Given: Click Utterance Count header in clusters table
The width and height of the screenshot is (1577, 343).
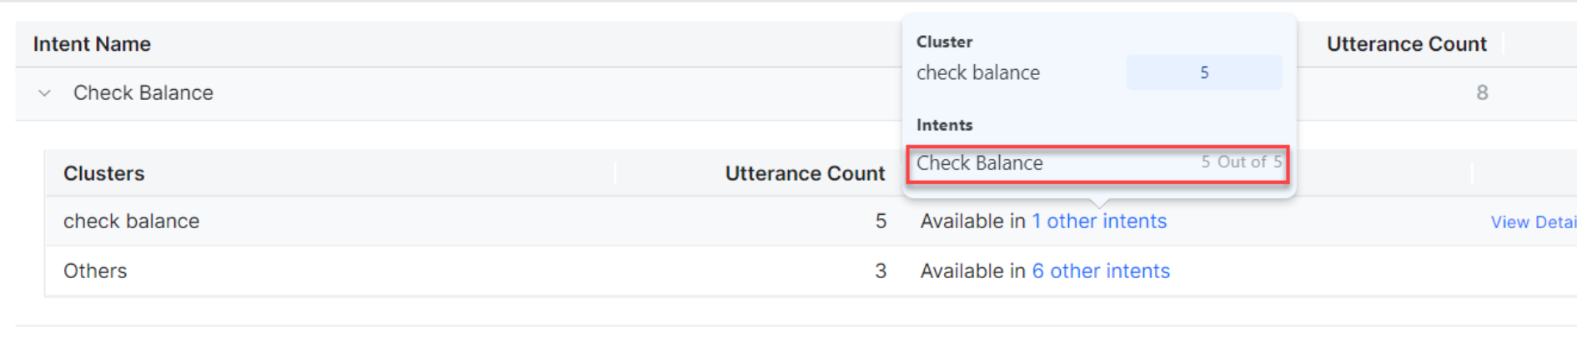Looking at the screenshot, I should tap(804, 174).
